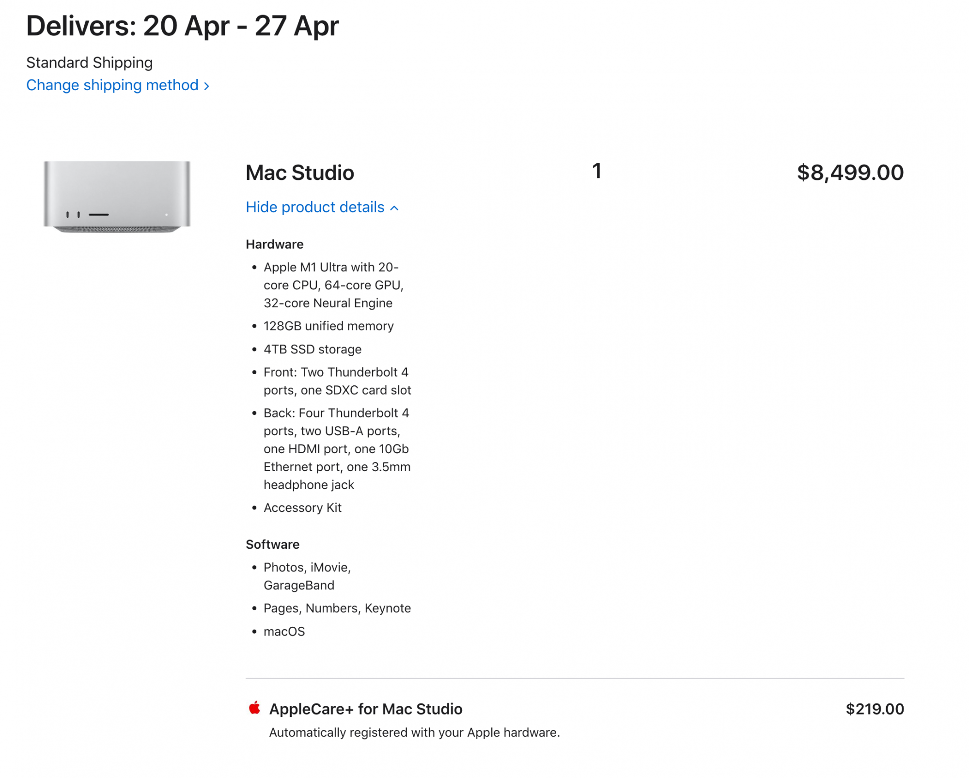The width and height of the screenshot is (969, 778).
Task: Click the Hardware section heading
Action: click(274, 244)
